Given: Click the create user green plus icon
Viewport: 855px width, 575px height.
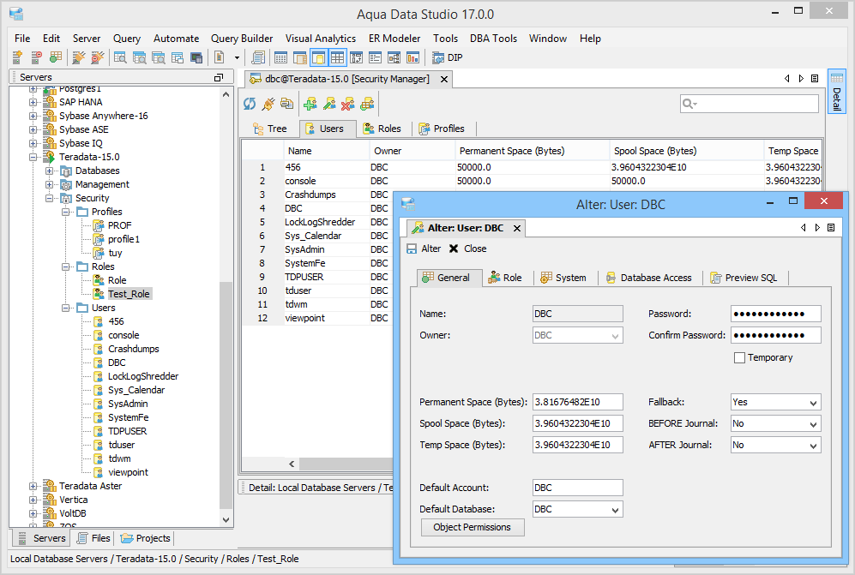Looking at the screenshot, I should (310, 104).
